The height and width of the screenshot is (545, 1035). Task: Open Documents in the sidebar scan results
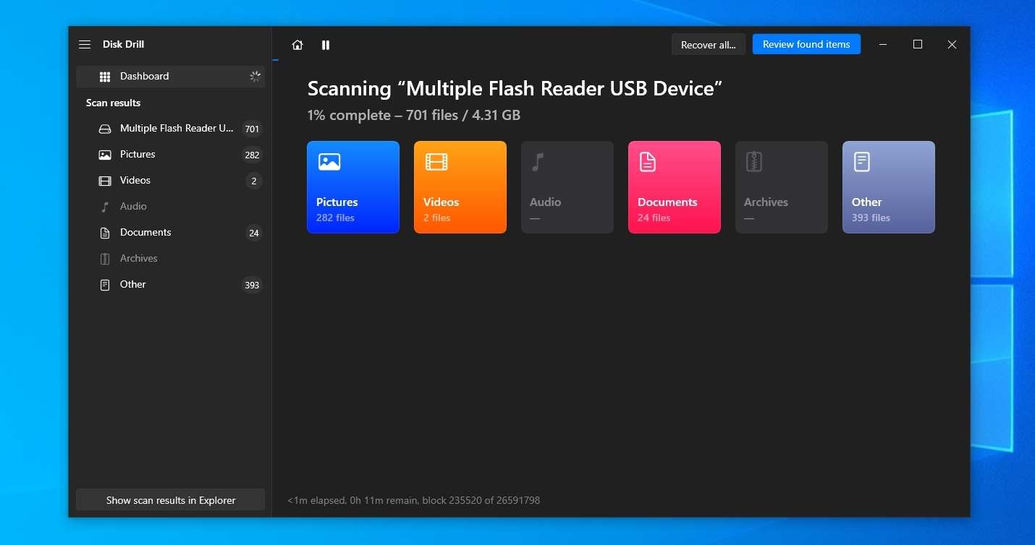(171, 233)
